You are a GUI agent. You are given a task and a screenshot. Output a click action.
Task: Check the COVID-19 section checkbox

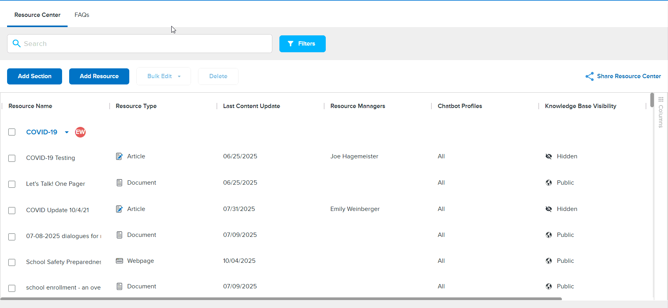click(x=12, y=132)
